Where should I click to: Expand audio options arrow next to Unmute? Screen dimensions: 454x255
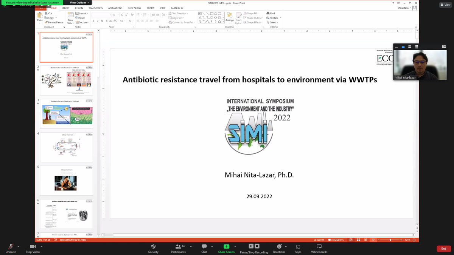(x=18, y=247)
